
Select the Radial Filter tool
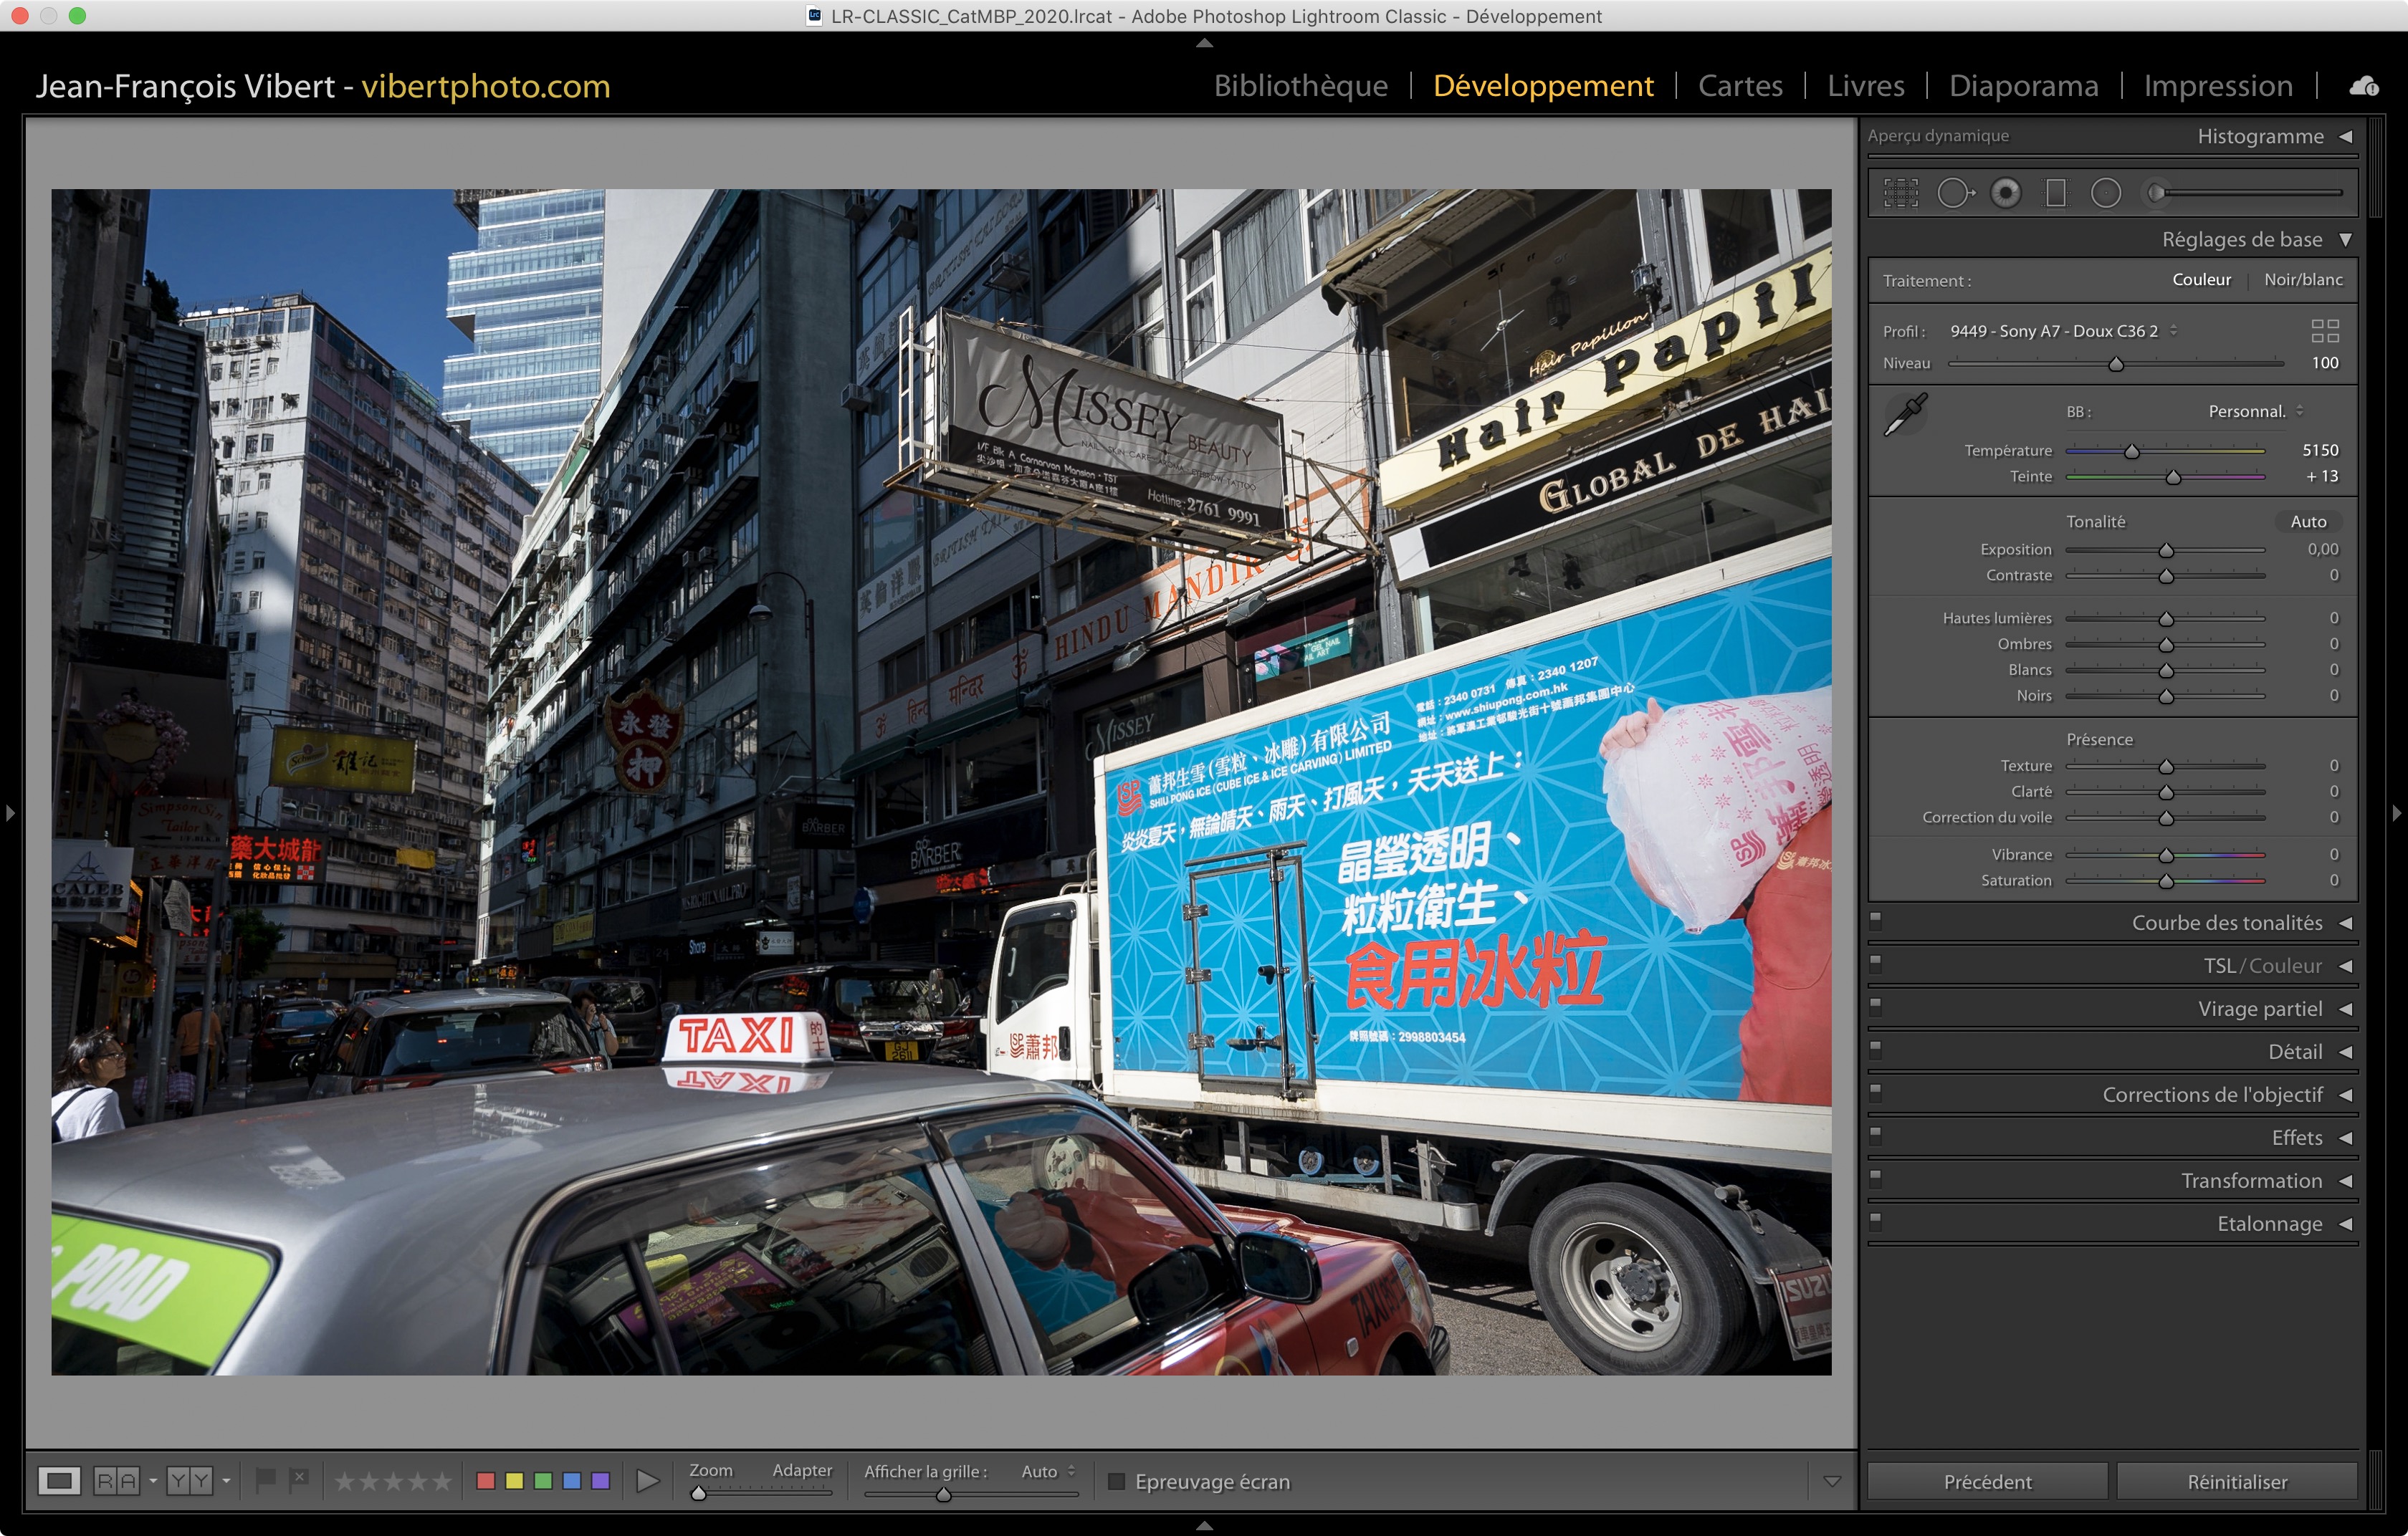[x=2105, y=193]
